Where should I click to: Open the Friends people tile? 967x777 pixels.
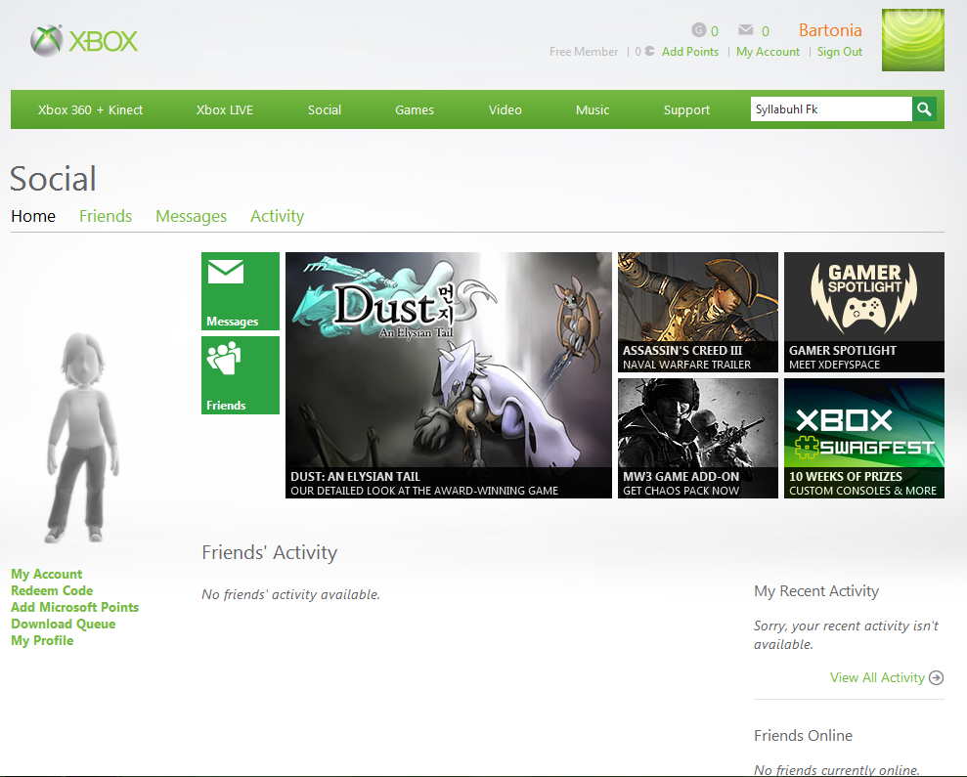click(241, 375)
